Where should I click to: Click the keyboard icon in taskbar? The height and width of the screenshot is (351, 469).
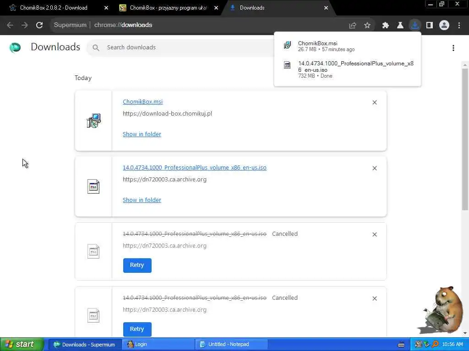pos(401,345)
